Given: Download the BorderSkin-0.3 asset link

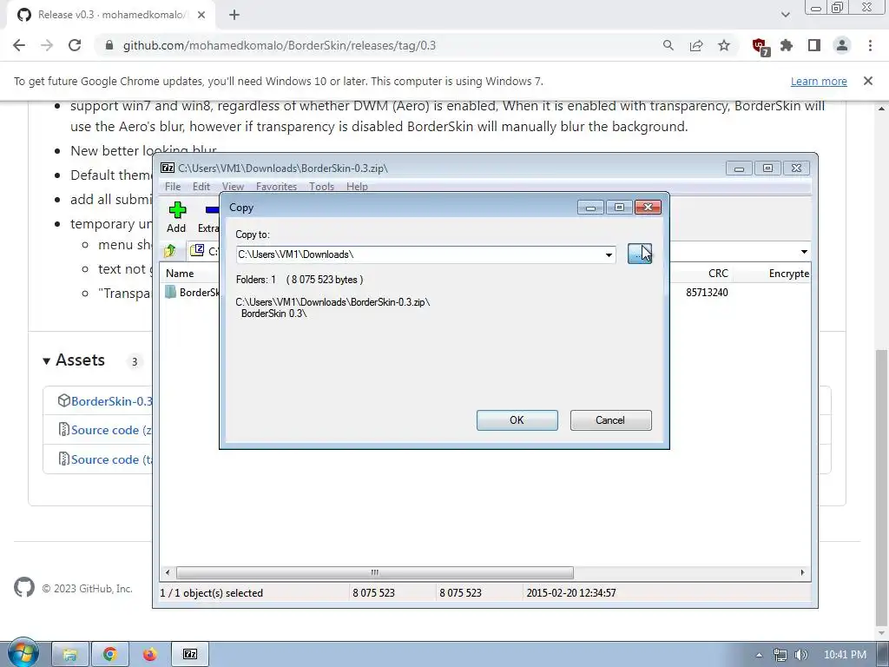Looking at the screenshot, I should click(112, 401).
